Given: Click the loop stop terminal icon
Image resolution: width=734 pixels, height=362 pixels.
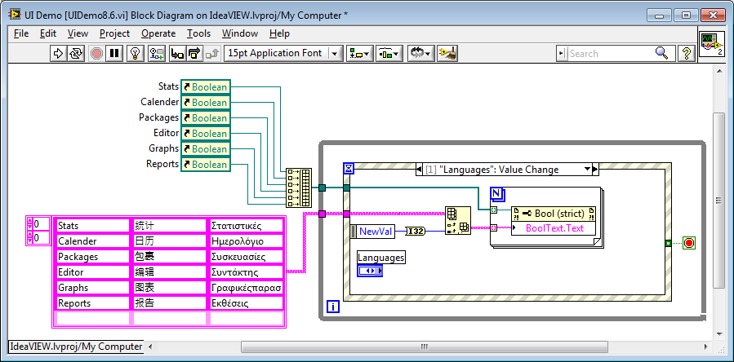Looking at the screenshot, I should coord(688,243).
